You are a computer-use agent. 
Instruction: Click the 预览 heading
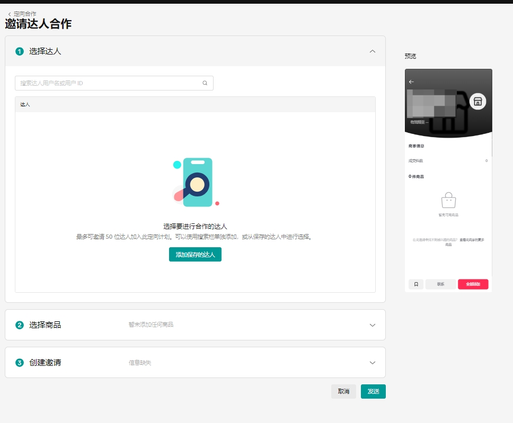(410, 56)
